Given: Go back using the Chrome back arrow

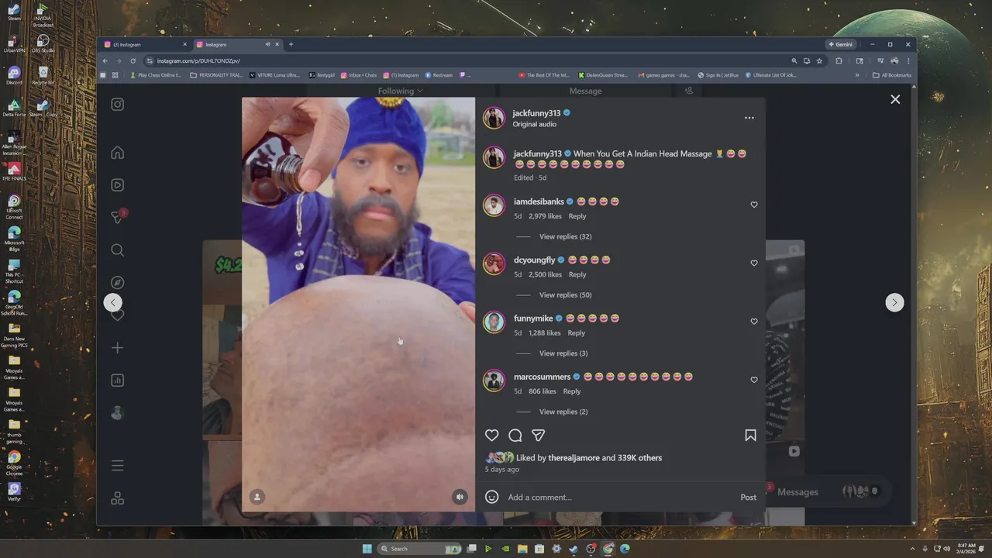Looking at the screenshot, I should (x=105, y=60).
